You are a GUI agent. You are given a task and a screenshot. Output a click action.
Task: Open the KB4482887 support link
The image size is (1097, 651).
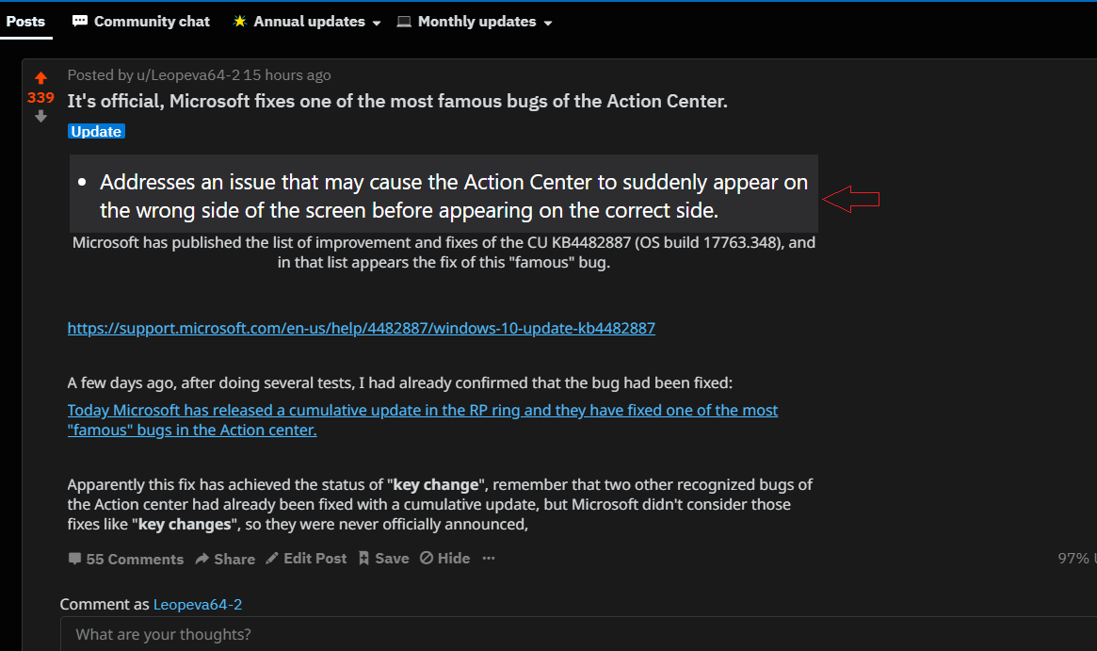[x=361, y=328]
